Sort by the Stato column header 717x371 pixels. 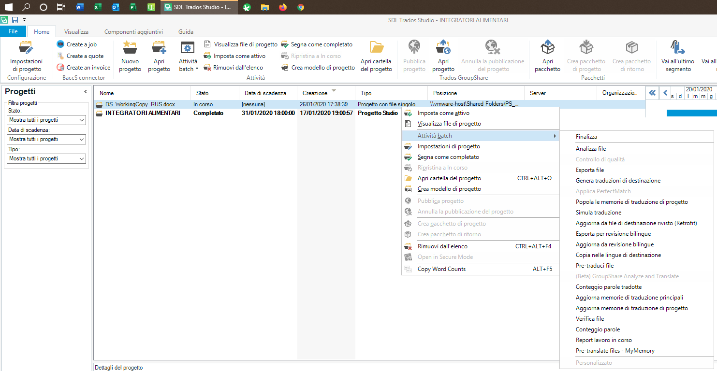pyautogui.click(x=215, y=93)
